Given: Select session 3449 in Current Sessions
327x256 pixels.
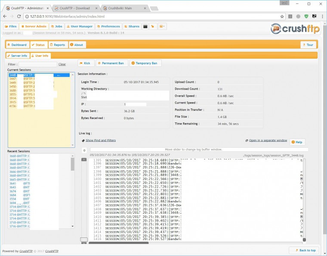Looking at the screenshot, I should 39,83.
